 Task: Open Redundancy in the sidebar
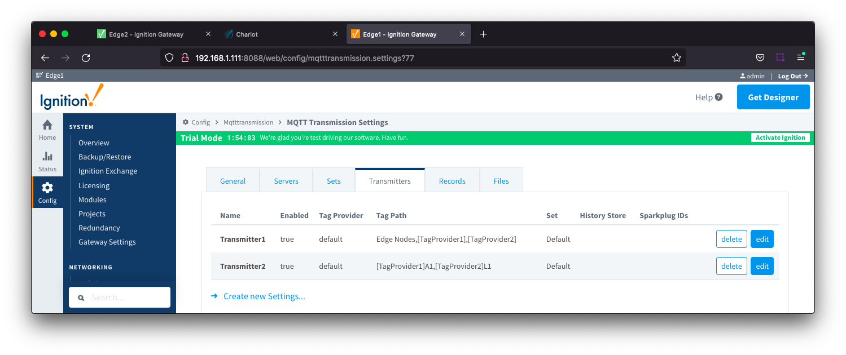click(99, 228)
